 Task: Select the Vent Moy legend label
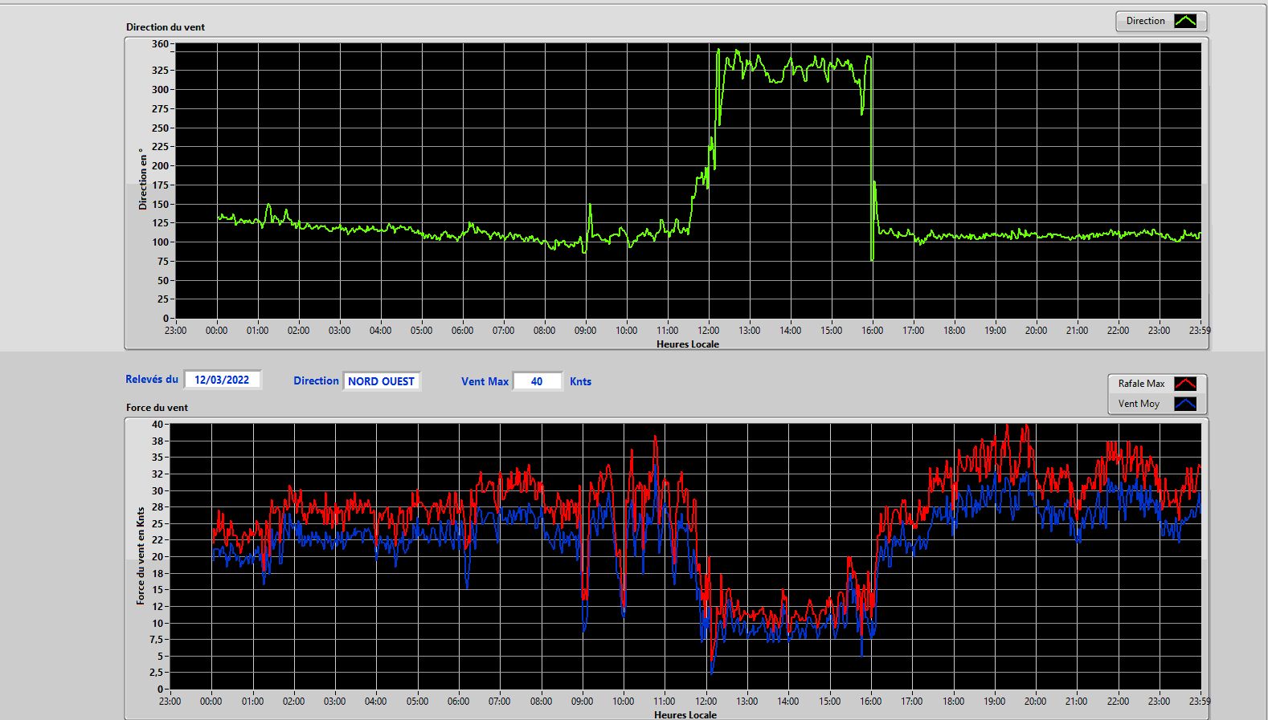coord(1139,404)
